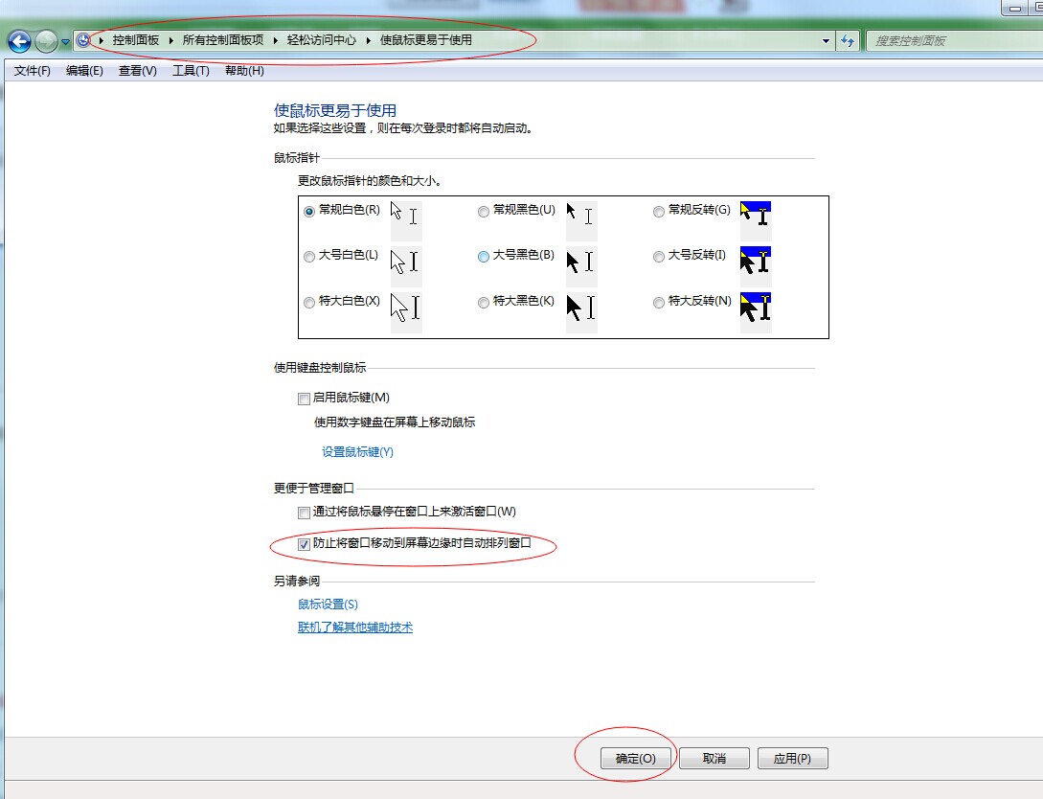Screen dimensions: 1043x799
Task: Open the 鼠标设置(S) link
Action: (328, 605)
